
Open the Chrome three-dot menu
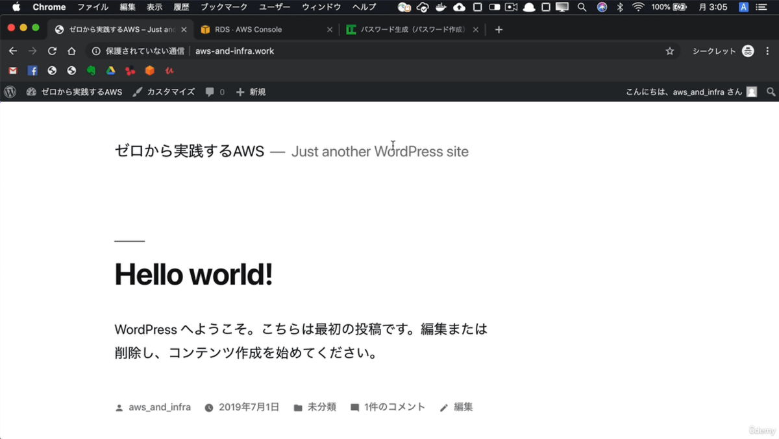tap(767, 51)
